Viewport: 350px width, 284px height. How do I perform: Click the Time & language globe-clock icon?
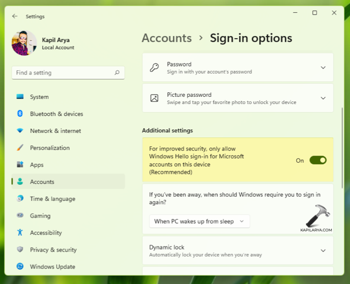click(20, 198)
